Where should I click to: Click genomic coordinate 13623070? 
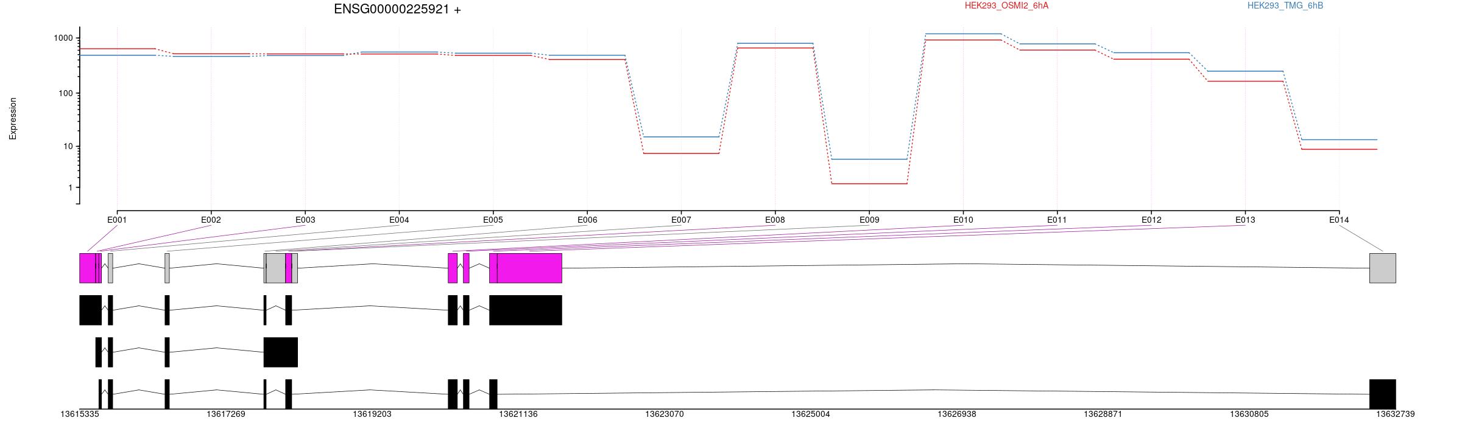click(665, 414)
